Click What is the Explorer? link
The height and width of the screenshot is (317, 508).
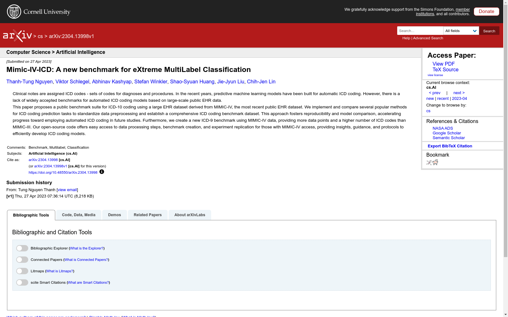(87, 248)
